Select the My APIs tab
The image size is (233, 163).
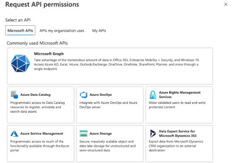point(99,31)
